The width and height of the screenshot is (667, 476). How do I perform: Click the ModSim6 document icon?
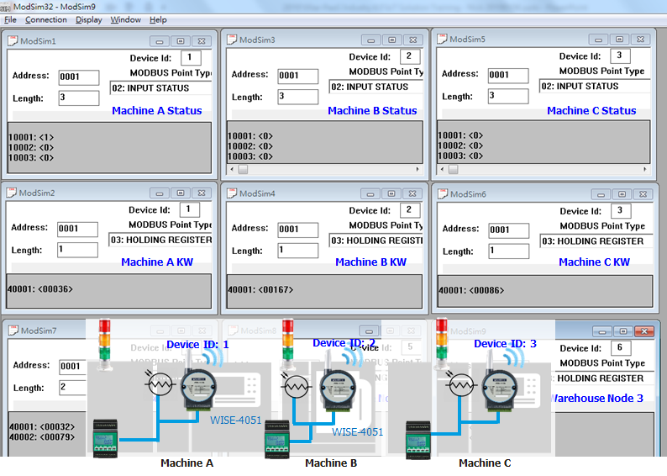[443, 193]
